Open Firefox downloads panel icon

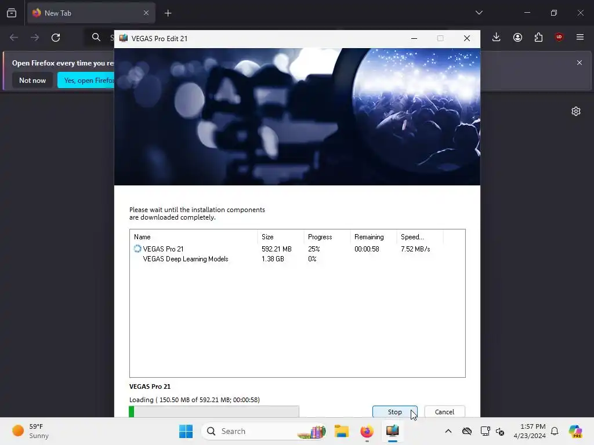coord(497,37)
